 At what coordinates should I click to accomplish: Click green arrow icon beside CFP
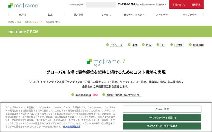pos(158,45)
